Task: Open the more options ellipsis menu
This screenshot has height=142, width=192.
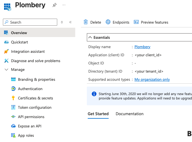Action: (x=64, y=5)
